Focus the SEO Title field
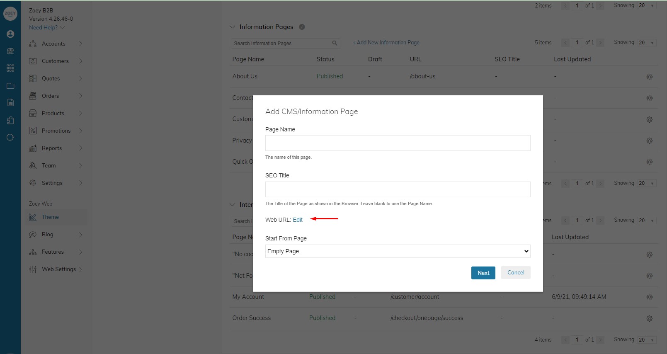667x354 pixels. (398, 189)
